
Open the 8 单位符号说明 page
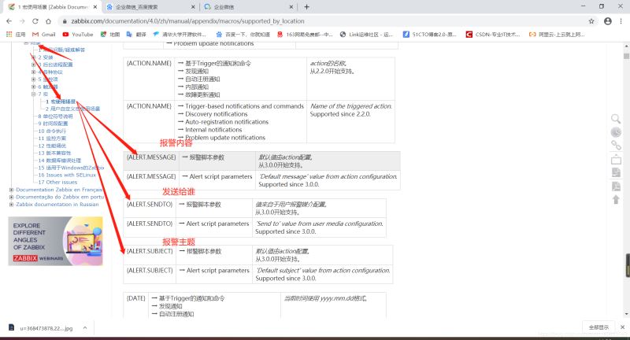point(55,116)
